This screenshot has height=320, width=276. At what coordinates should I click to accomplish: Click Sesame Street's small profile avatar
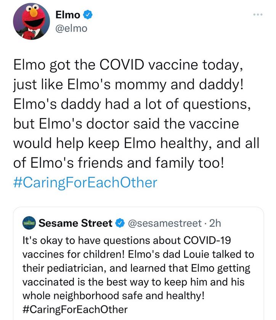click(29, 223)
